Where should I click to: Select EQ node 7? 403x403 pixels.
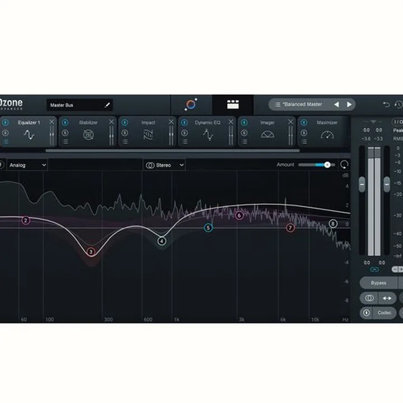coord(290,228)
